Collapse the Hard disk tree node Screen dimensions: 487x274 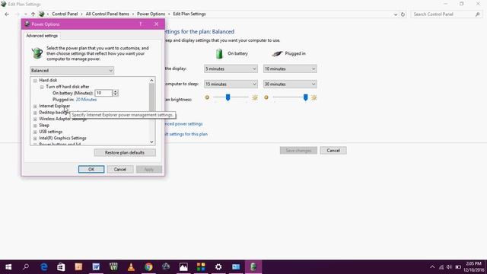coord(35,81)
